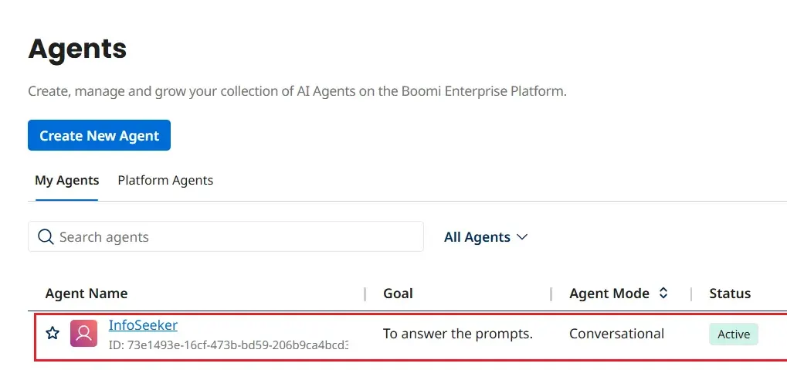Click the divider between Agent Mode and Status
This screenshot has height=370, width=787.
pos(691,294)
